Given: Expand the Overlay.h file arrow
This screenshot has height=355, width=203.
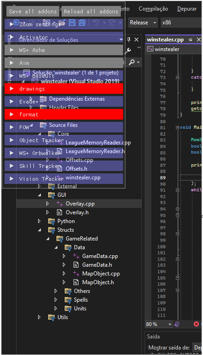Looking at the screenshot, I should tap(47, 212).
